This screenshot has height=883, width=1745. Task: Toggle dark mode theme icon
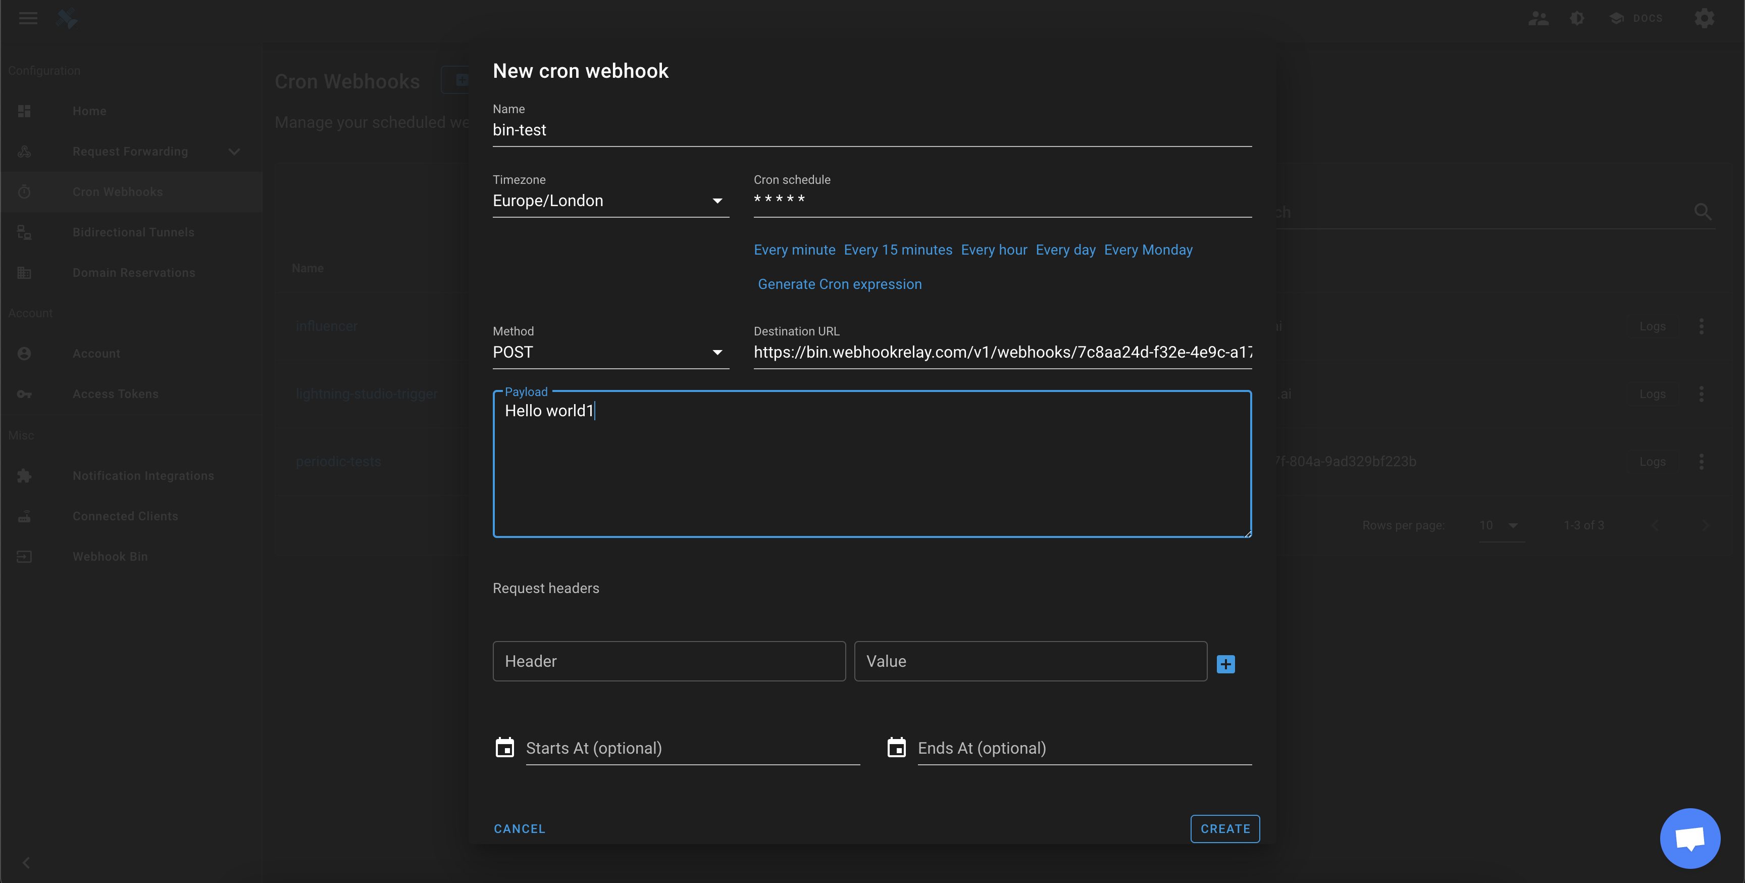1577,18
